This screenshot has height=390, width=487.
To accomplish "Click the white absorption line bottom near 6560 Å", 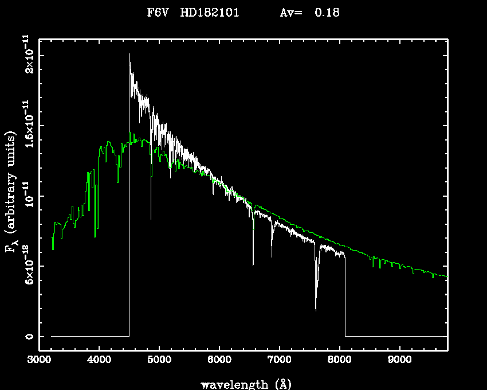I will tap(253, 264).
